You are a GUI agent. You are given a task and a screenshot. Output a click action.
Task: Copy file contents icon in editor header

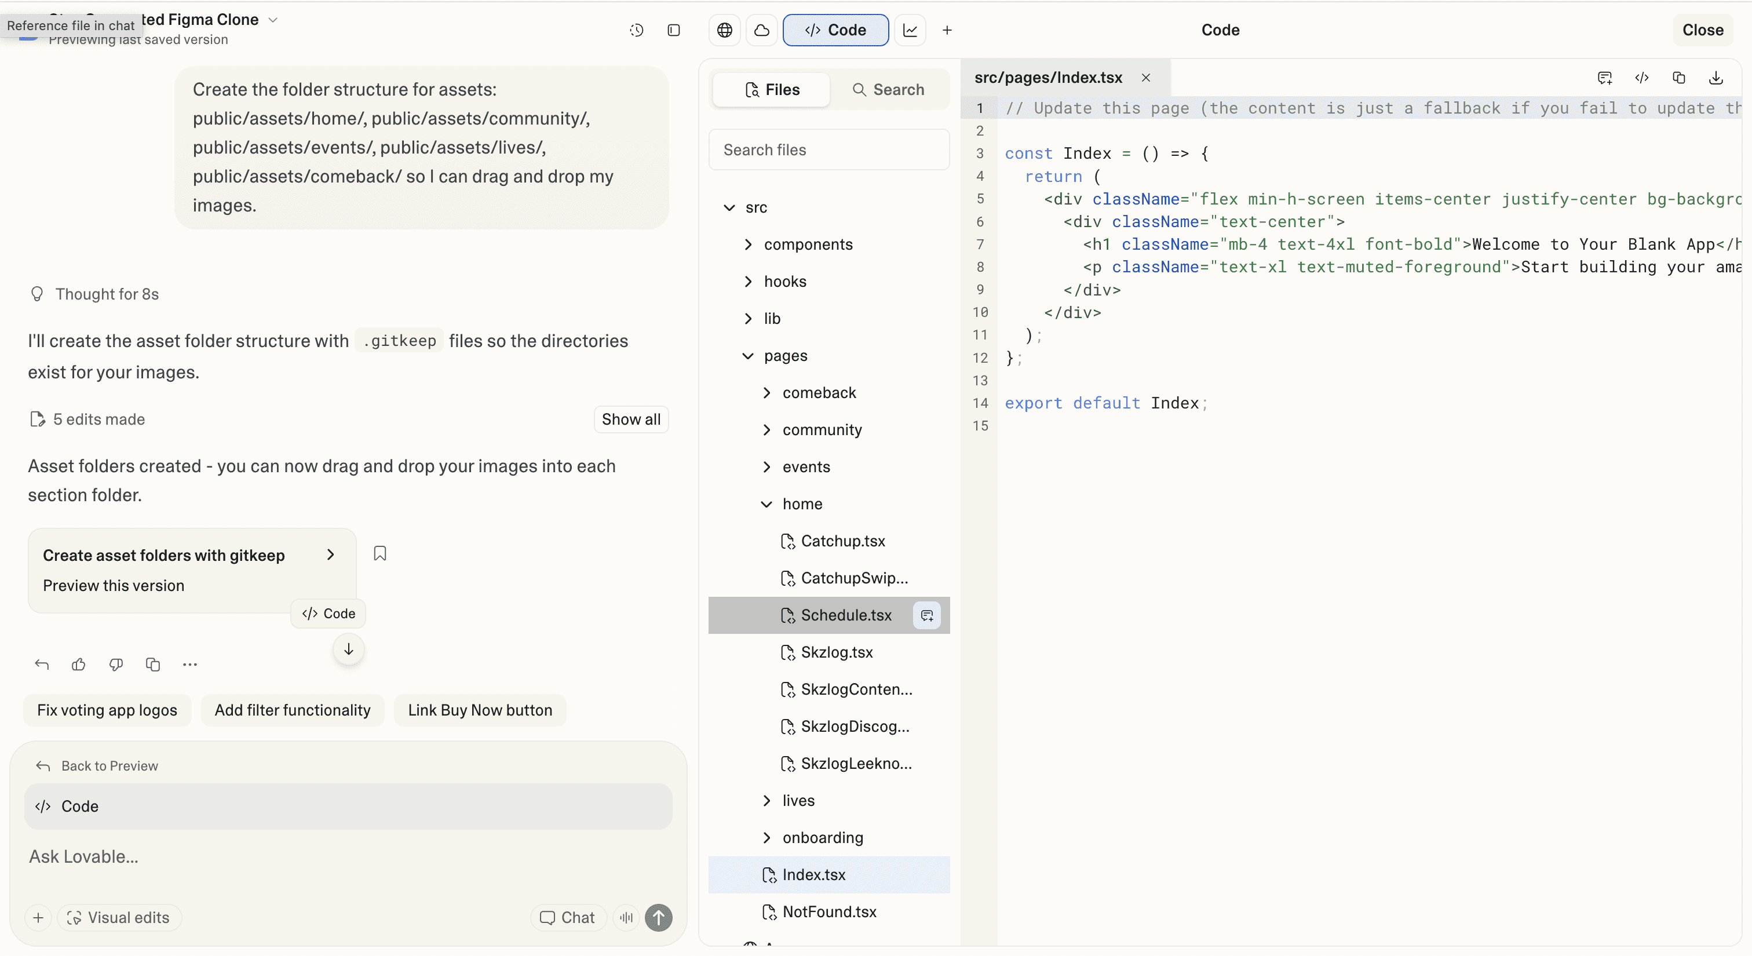tap(1678, 78)
